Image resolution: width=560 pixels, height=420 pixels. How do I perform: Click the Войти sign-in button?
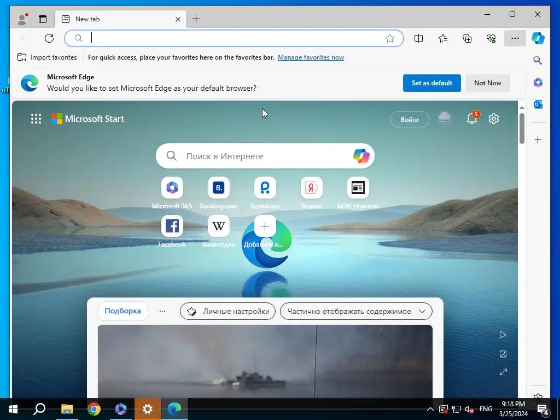point(409,120)
